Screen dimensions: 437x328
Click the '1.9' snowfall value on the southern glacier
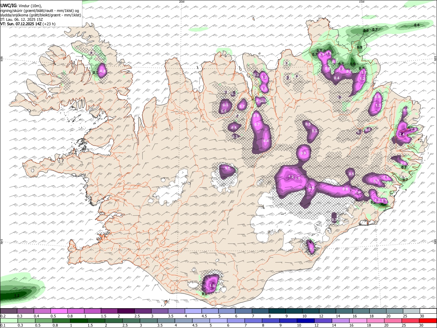pos(212,286)
